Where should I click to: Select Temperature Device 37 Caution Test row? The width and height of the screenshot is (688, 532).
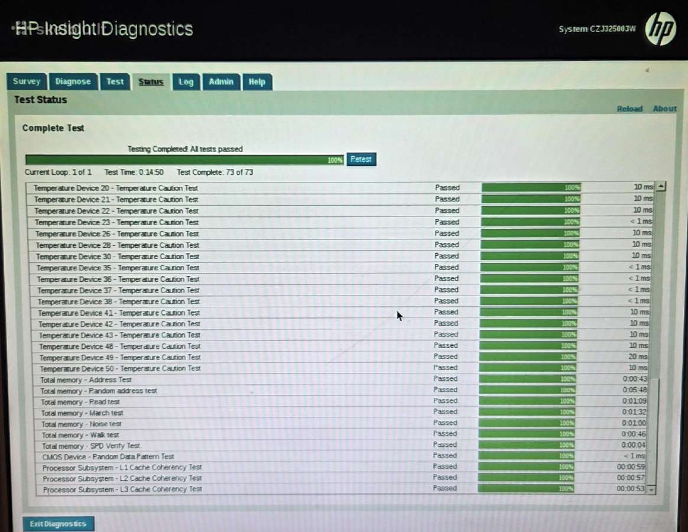(340, 290)
